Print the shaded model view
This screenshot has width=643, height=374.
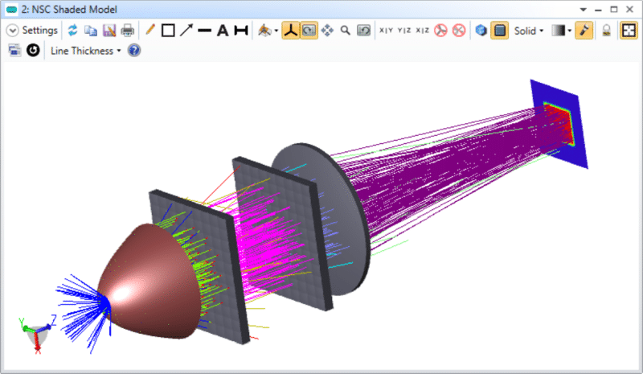click(x=127, y=31)
